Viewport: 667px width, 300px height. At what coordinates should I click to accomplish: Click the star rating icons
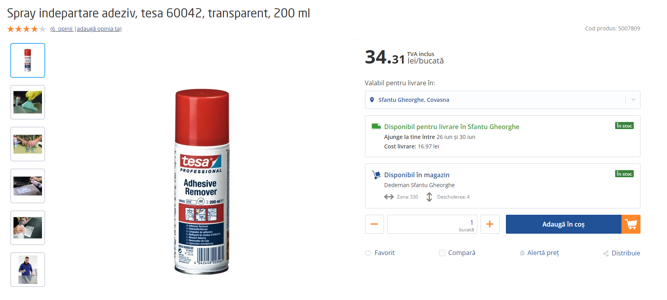click(27, 29)
